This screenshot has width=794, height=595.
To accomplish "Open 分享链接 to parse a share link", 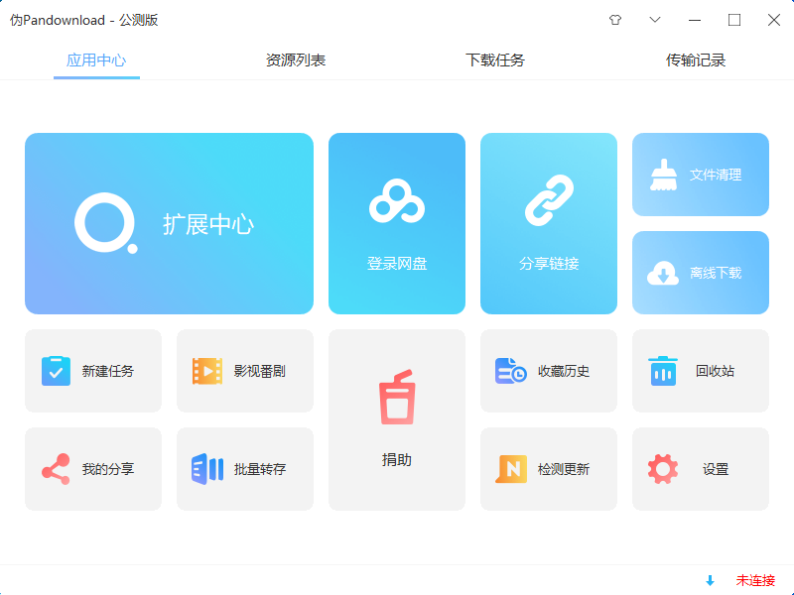I will coord(549,223).
